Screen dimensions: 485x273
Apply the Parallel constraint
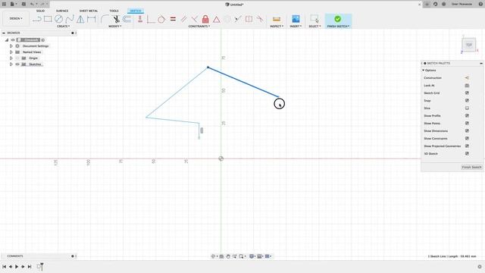[x=183, y=19]
